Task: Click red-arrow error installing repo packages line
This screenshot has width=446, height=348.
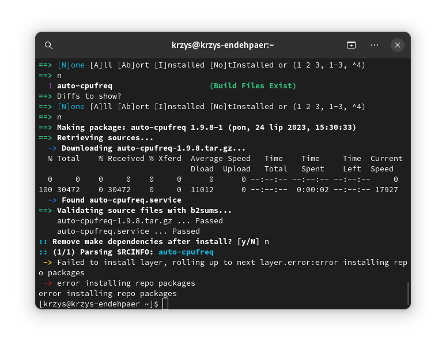Action: tap(119, 283)
